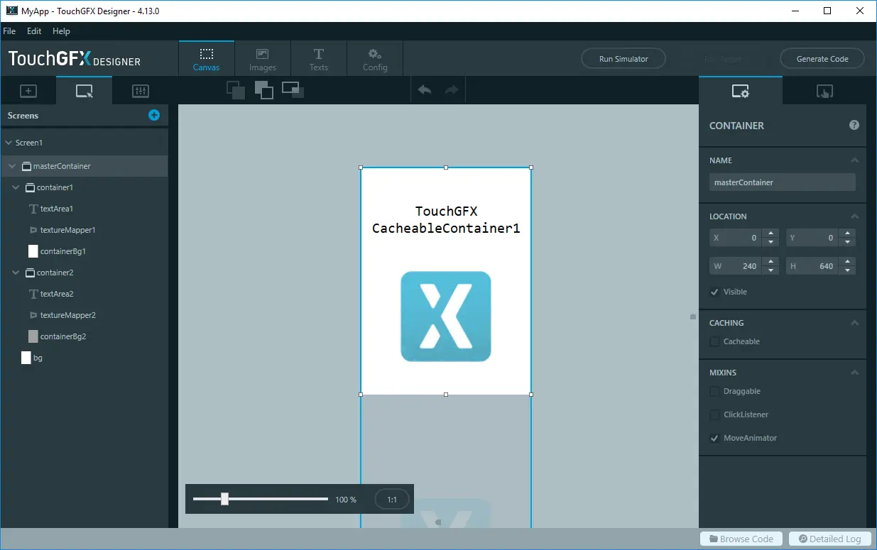Click the name field masterContainer
This screenshot has height=550, width=877.
pos(783,182)
